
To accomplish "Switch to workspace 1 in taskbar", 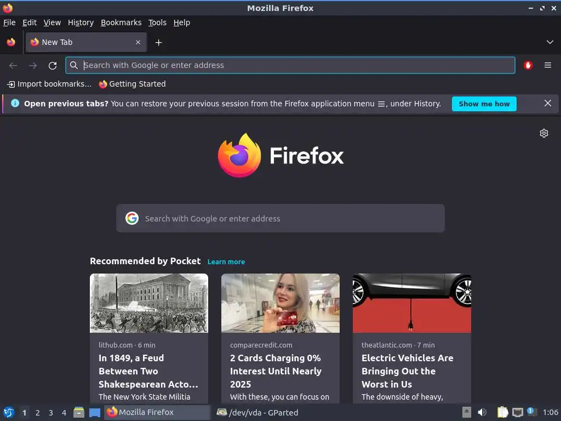I will click(x=24, y=413).
